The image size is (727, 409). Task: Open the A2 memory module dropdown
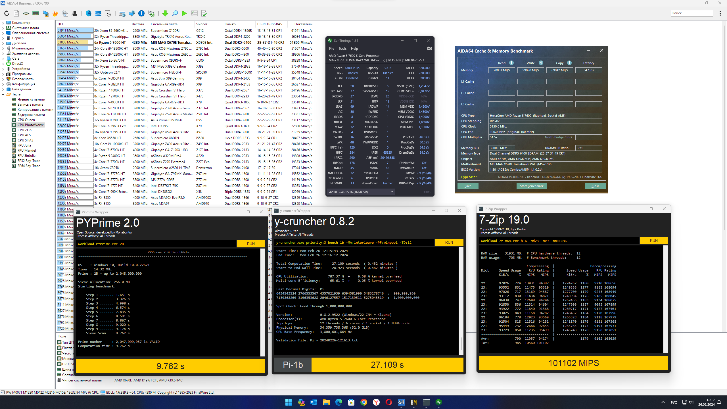[361, 192]
